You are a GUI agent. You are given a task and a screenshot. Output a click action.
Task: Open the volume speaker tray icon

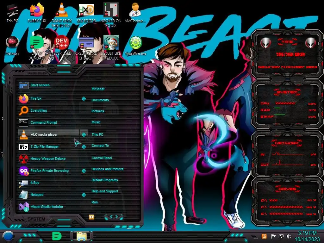[x=289, y=236]
